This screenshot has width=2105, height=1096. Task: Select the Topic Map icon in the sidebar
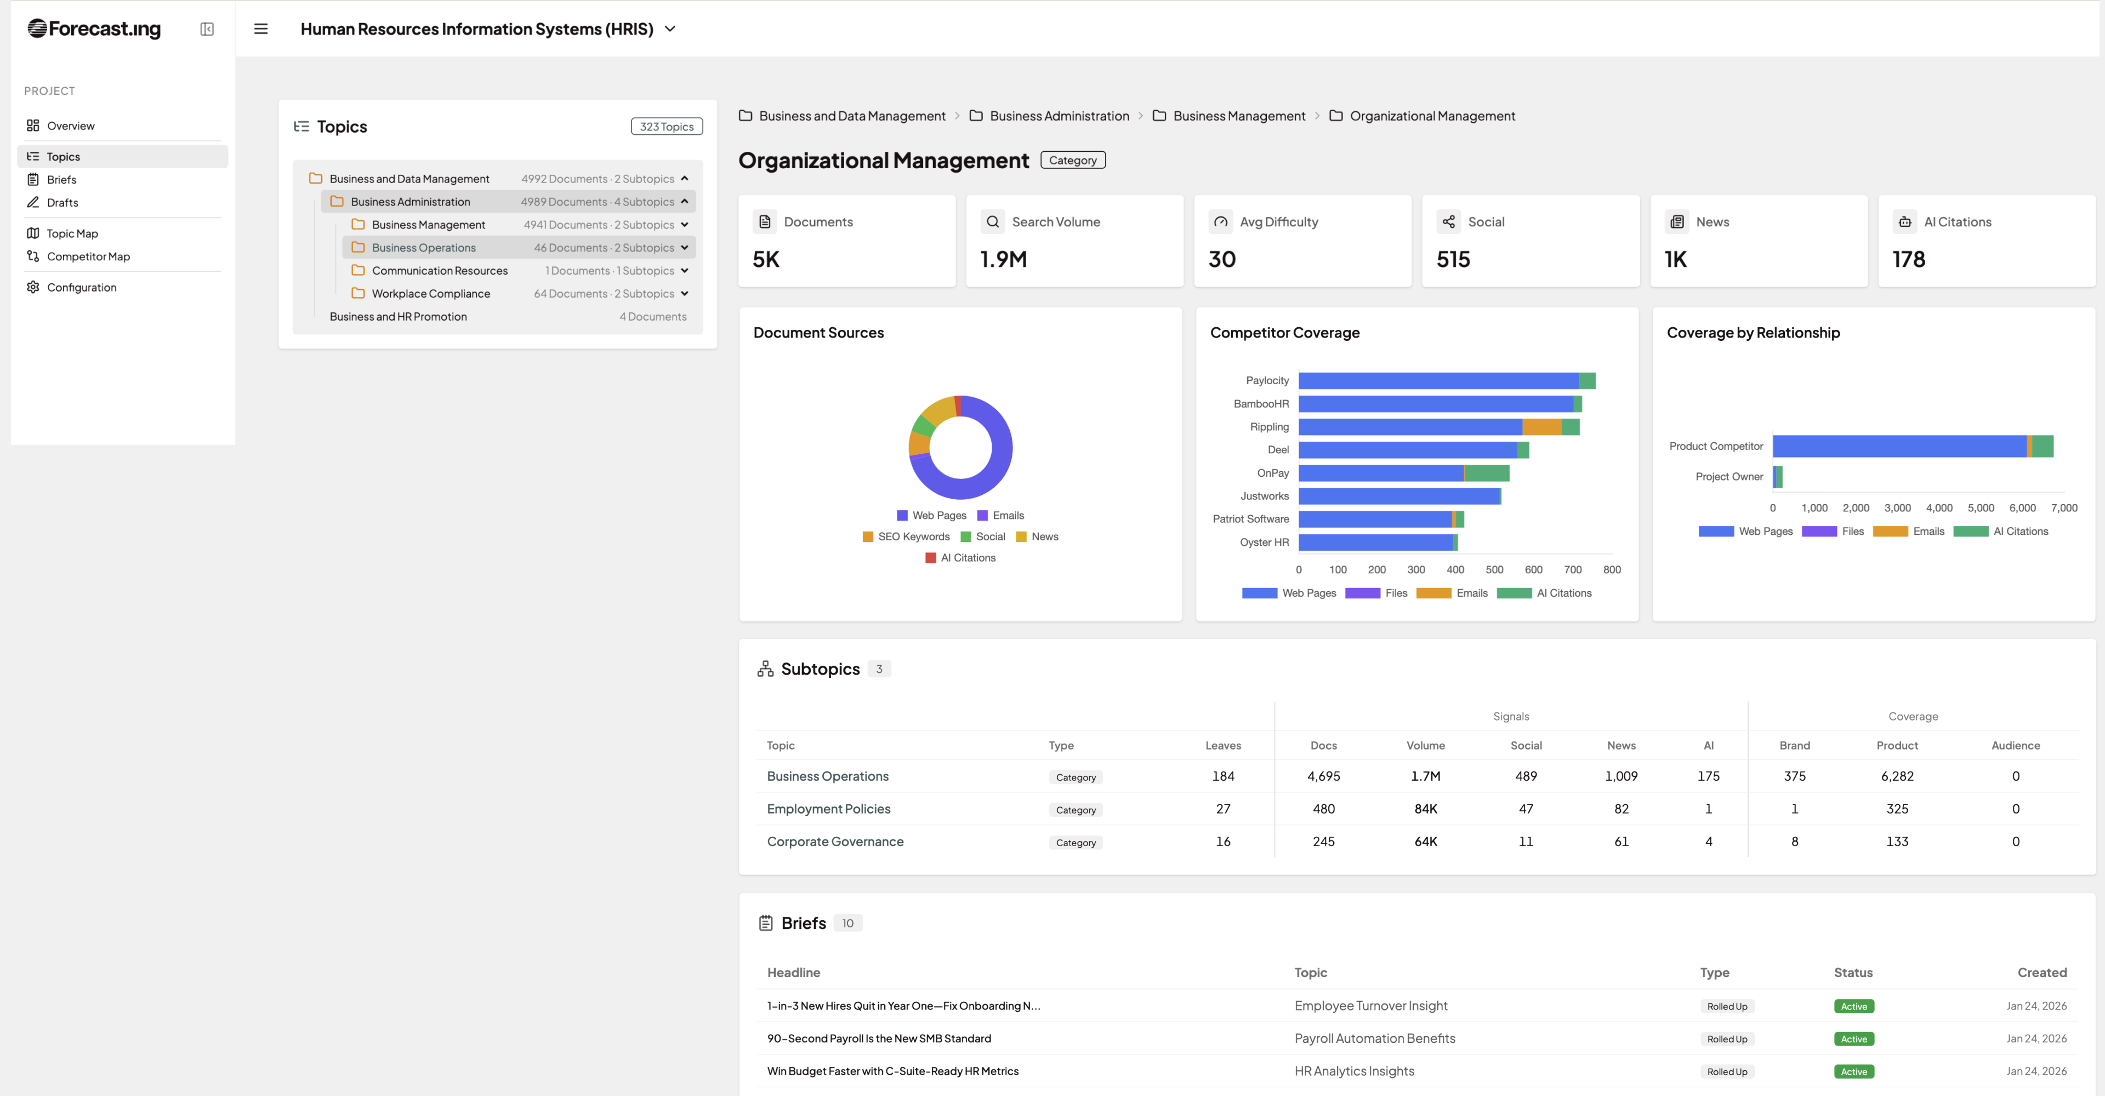coord(33,233)
